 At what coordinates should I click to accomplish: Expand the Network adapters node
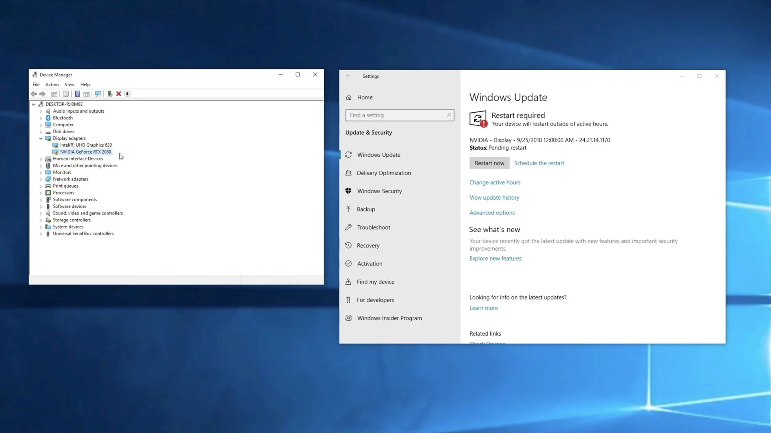point(41,180)
